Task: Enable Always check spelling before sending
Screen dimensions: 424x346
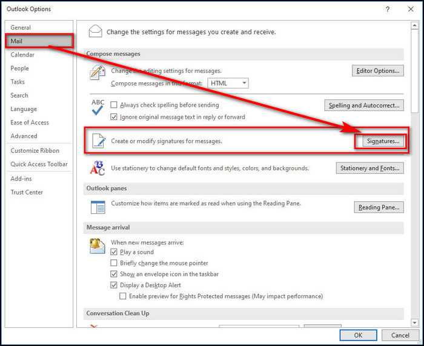Action: click(x=114, y=105)
